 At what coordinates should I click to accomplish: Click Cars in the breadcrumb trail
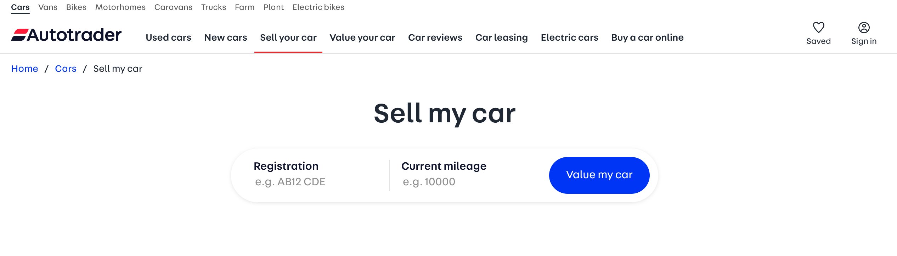(66, 69)
